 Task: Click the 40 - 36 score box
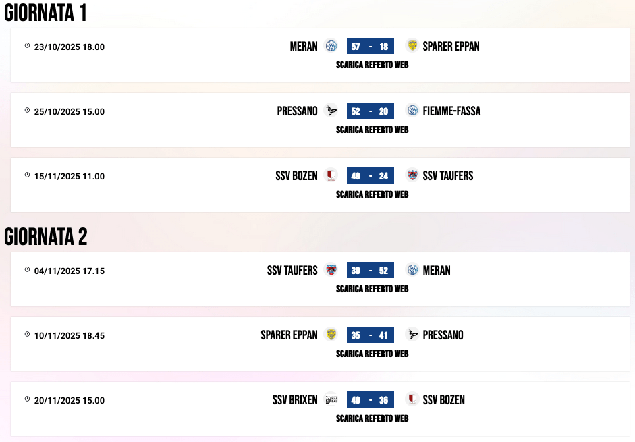[x=370, y=399]
